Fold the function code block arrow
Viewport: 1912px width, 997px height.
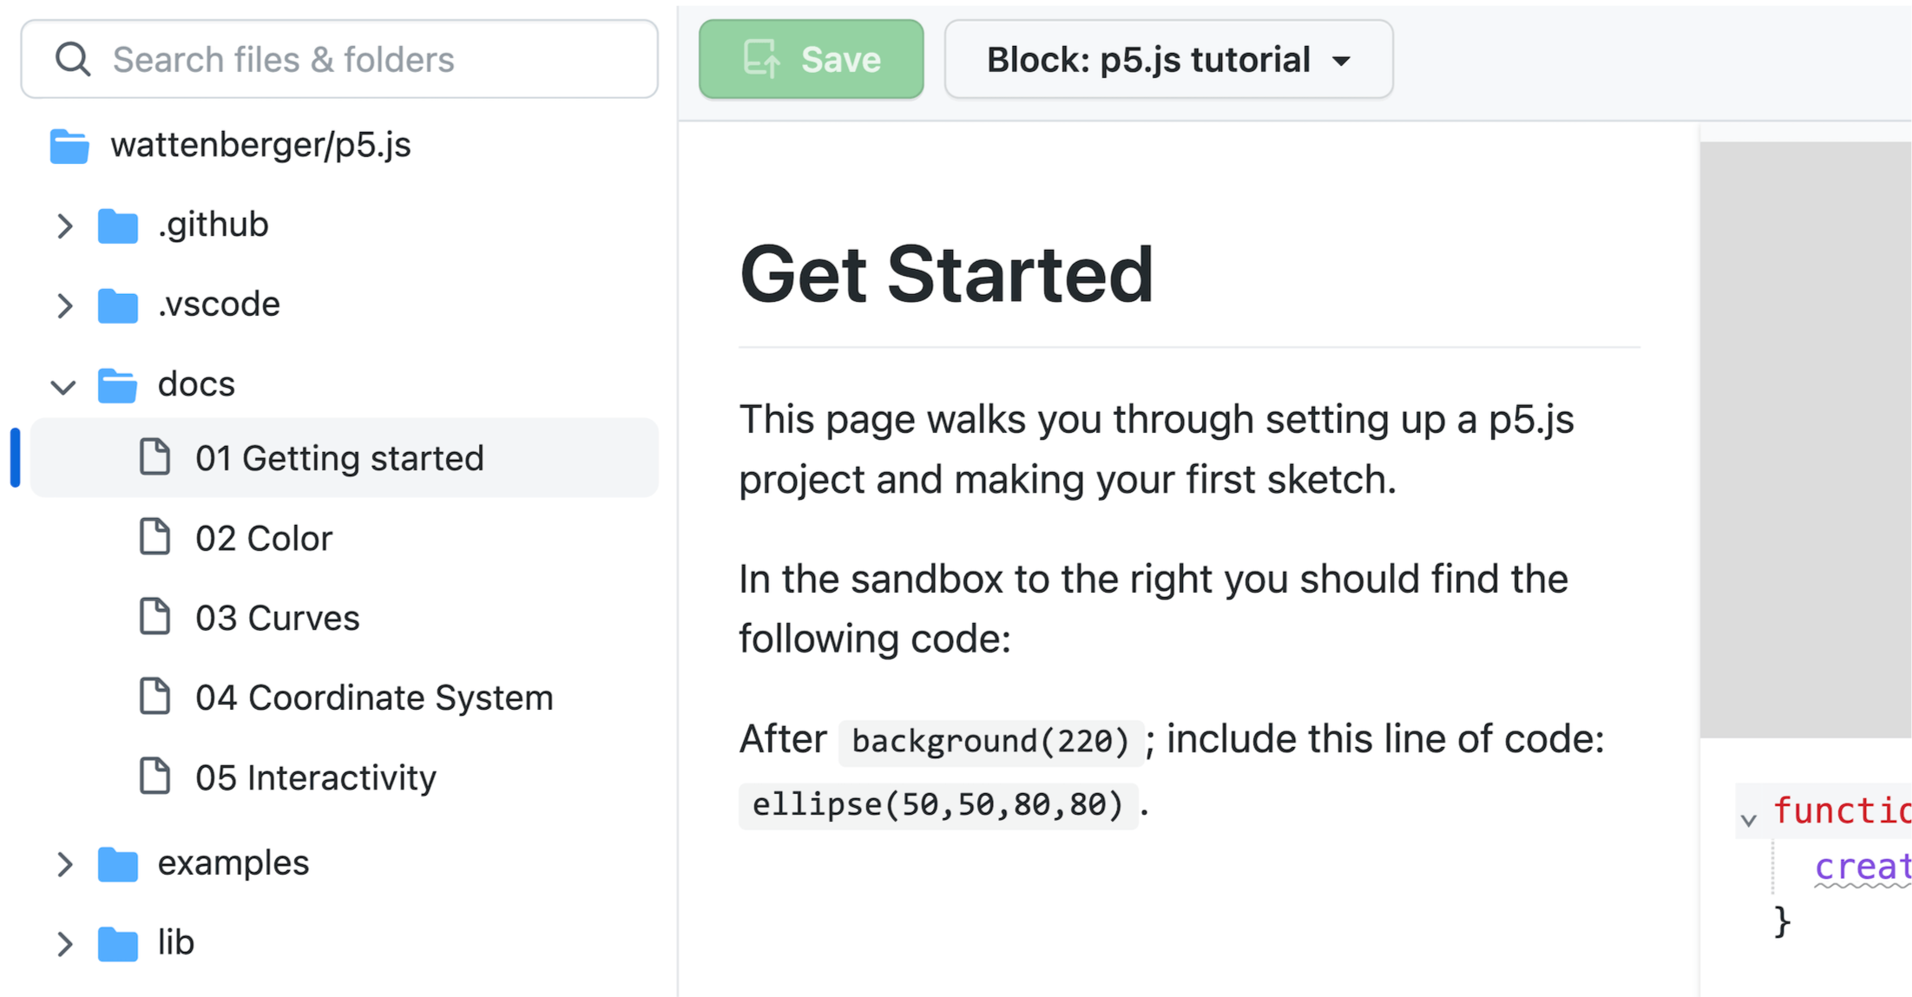click(x=1749, y=819)
